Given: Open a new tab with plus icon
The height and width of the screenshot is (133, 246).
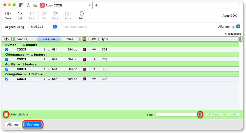Looking at the screenshot, I should pos(96,5).
